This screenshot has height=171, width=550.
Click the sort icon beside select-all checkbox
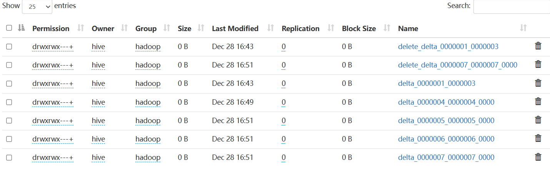(22, 28)
